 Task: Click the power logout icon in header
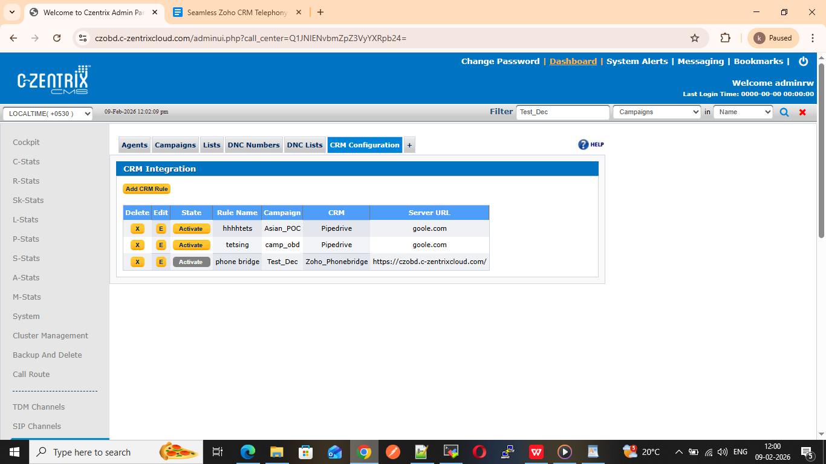point(804,61)
